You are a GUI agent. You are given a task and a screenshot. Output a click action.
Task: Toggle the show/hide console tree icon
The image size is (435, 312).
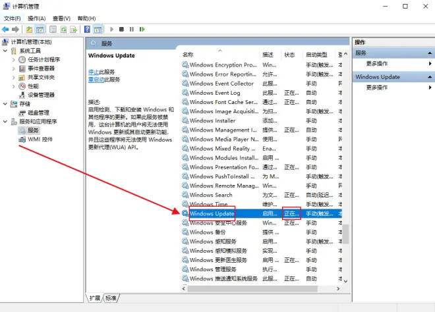[40, 29]
